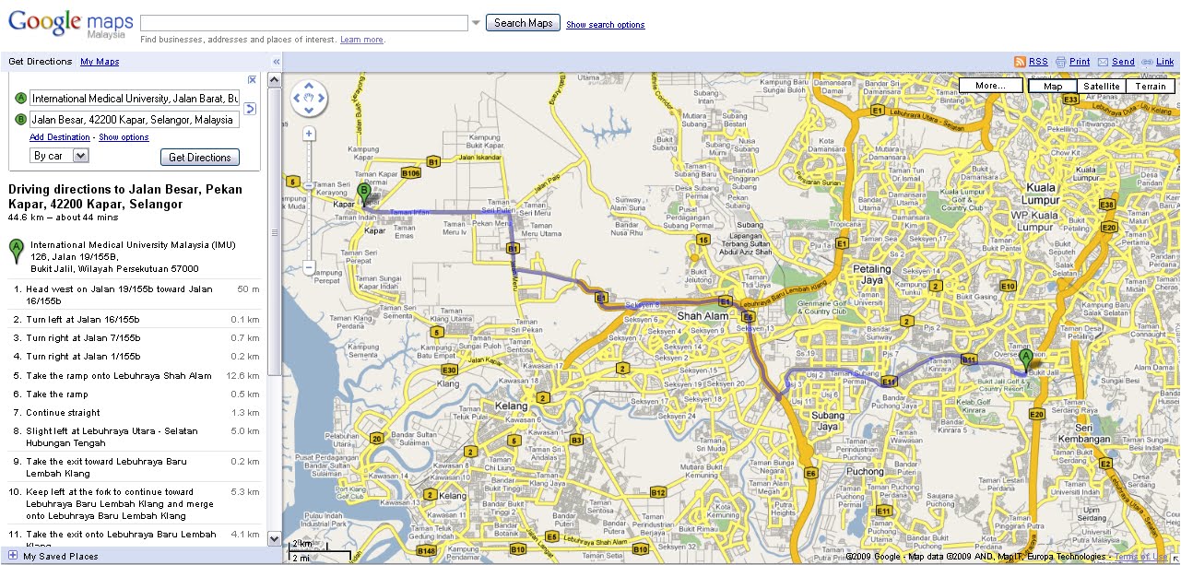Click the zoom slider handle
This screenshot has width=1181, height=565.
coord(310,185)
